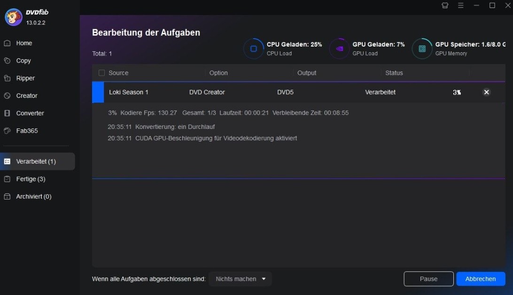Remove the Loki Season 1 task
Viewport: 513px width, 295px height.
pyautogui.click(x=487, y=92)
